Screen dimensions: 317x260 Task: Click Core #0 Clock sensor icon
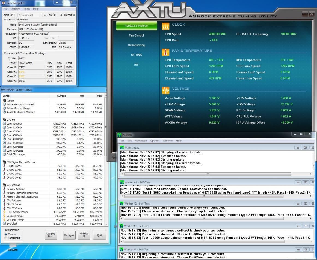click(4, 123)
